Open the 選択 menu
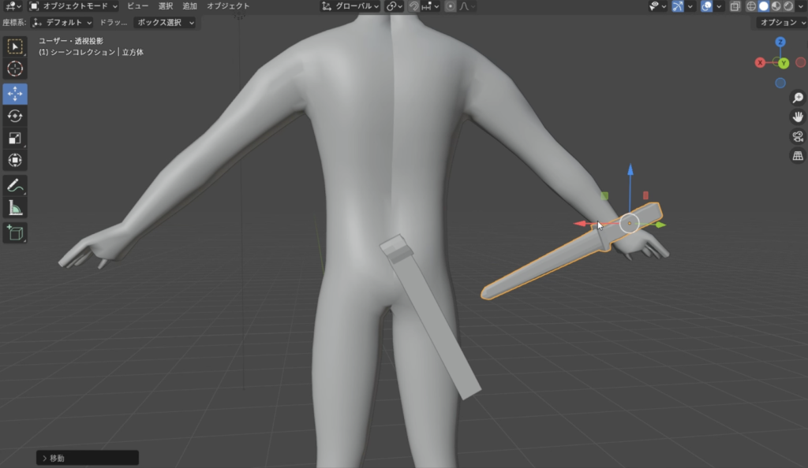 coord(166,6)
